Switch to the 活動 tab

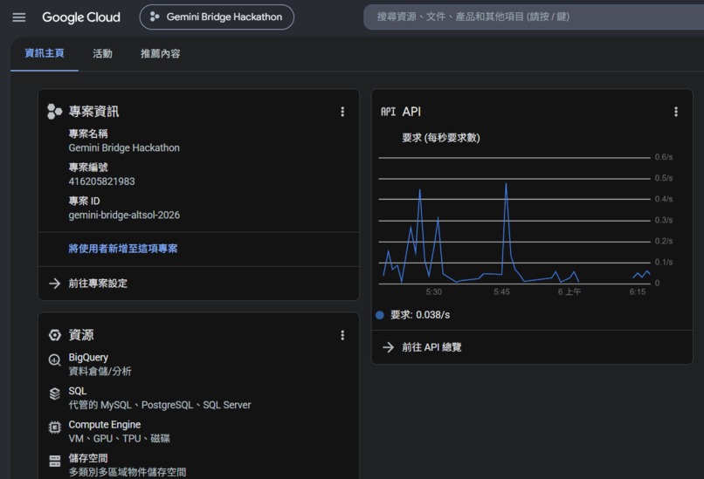pyautogui.click(x=102, y=54)
